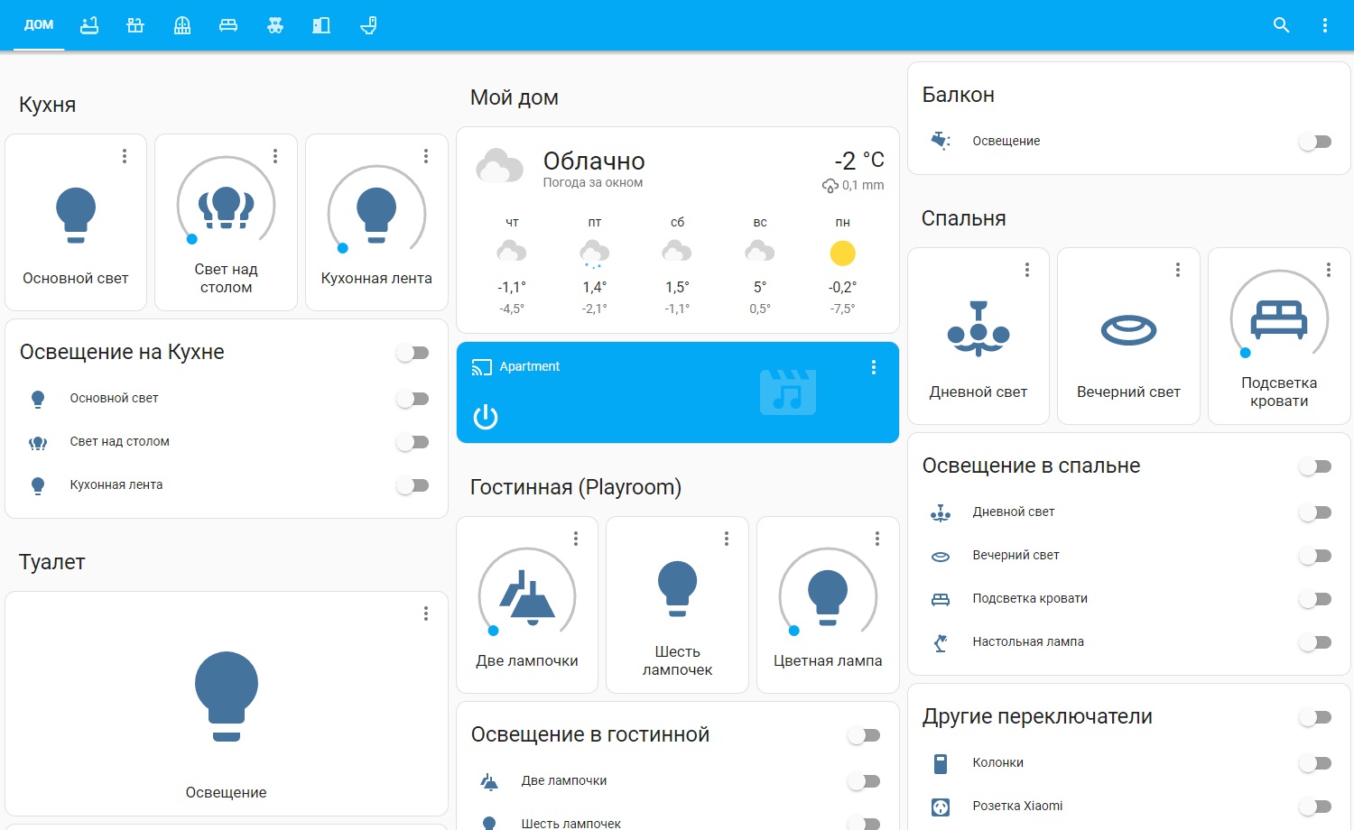Image resolution: width=1354 pixels, height=830 pixels.
Task: Switch to the bed view tab icon
Action: pyautogui.click(x=228, y=25)
